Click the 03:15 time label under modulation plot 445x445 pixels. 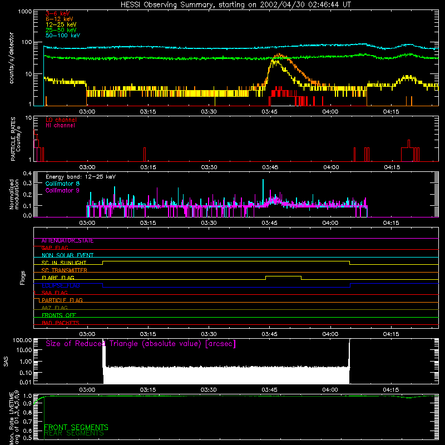tap(148, 223)
